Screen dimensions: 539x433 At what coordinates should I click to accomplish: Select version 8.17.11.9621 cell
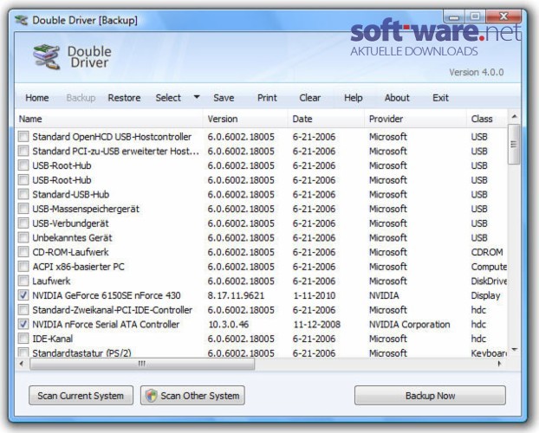[236, 295]
